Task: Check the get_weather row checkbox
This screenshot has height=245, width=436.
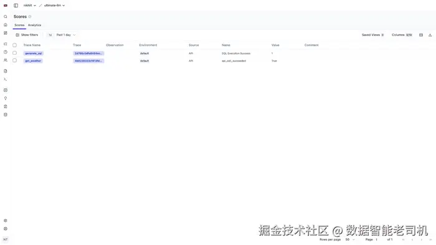Action: tap(15, 60)
